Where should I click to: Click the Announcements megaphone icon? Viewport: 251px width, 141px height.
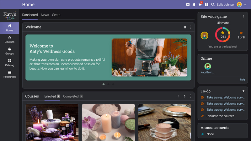coord(202,134)
